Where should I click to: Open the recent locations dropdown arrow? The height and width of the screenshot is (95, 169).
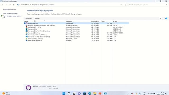coord(10,5)
